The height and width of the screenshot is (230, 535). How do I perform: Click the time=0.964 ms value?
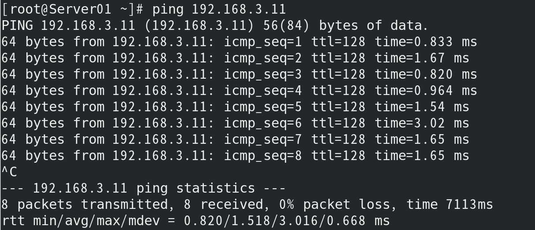[x=426, y=91]
